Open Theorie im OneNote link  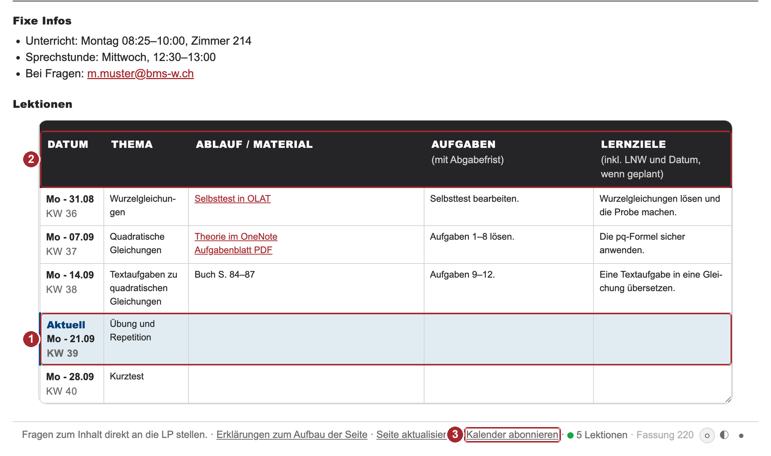[236, 237]
